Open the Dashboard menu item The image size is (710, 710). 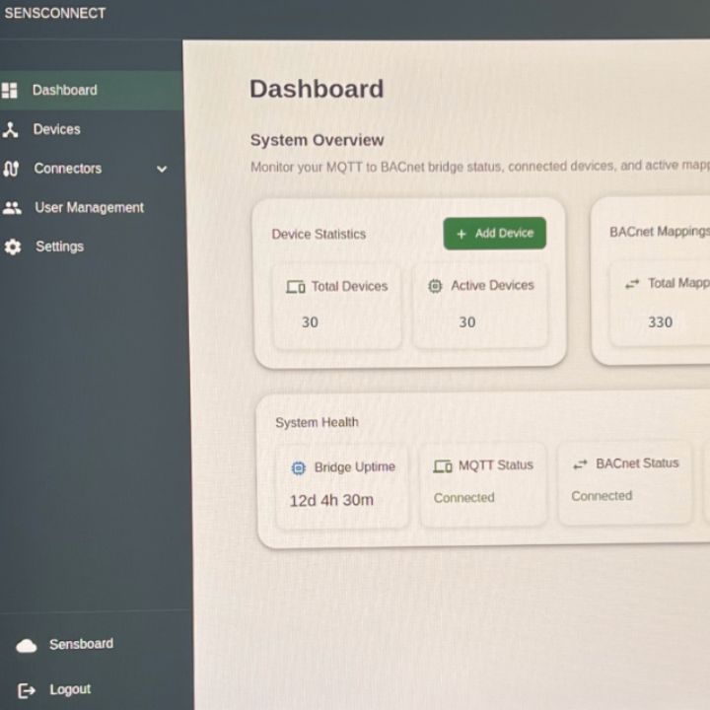[91, 90]
